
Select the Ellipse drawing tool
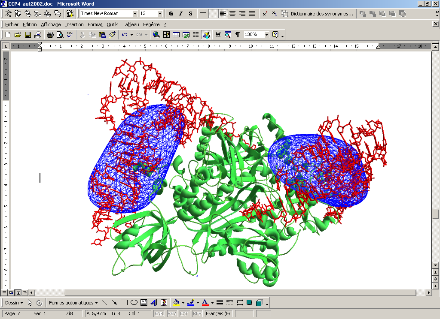tap(134, 303)
